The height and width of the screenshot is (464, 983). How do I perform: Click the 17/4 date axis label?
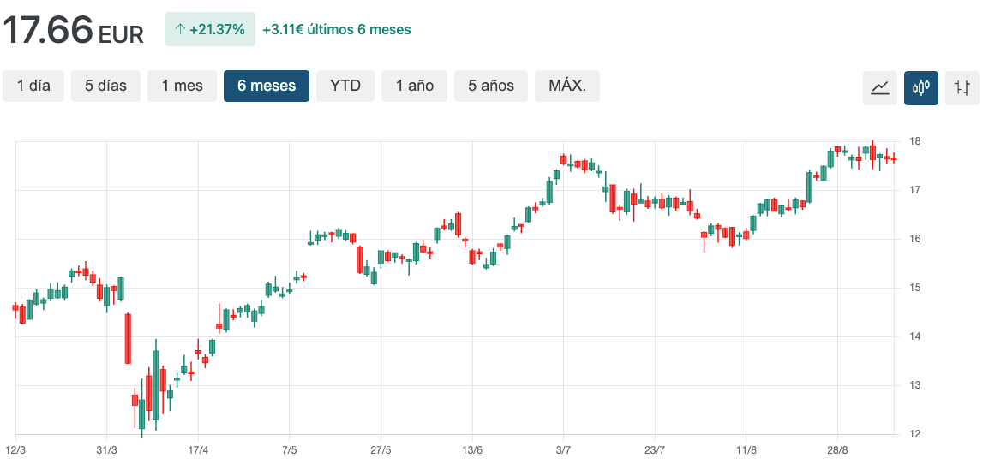pyautogui.click(x=198, y=450)
